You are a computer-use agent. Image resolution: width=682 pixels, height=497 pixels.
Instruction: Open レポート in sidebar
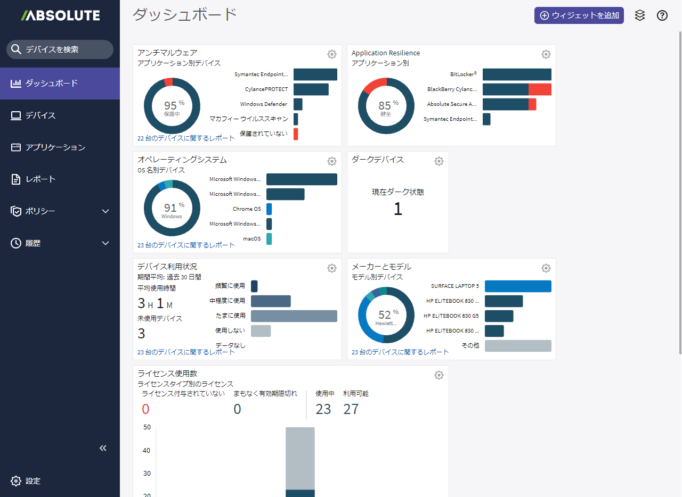60,179
